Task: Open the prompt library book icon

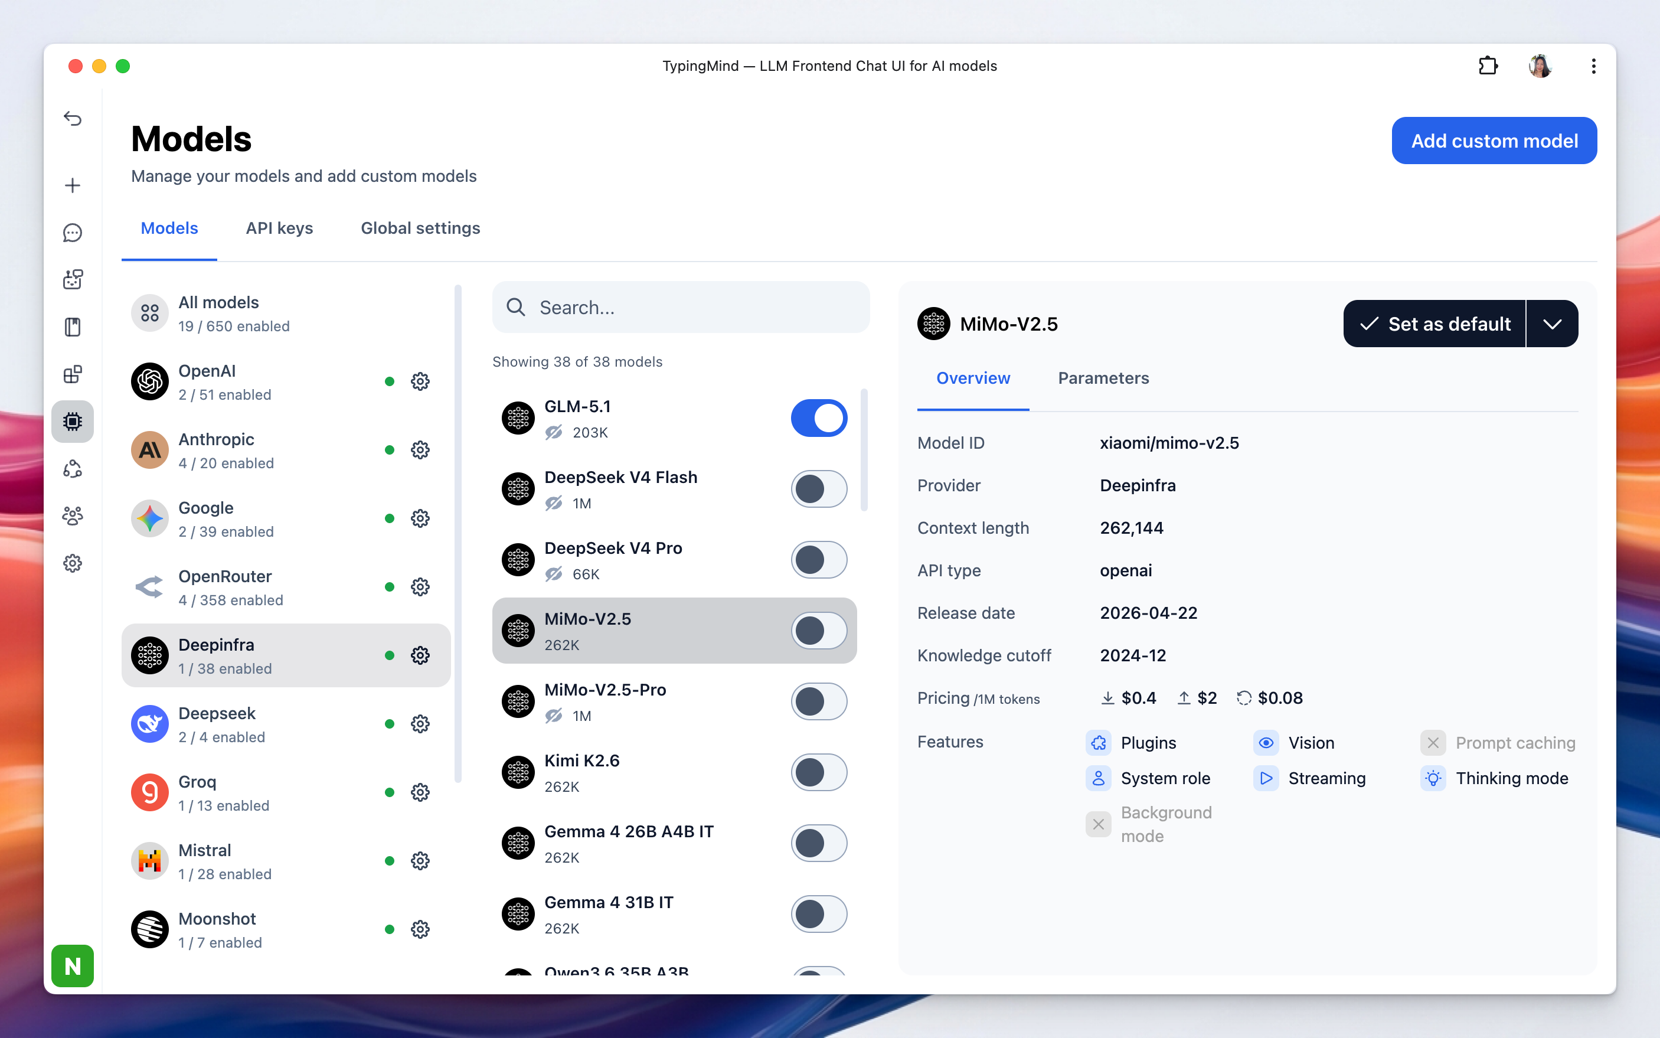Action: [x=73, y=327]
